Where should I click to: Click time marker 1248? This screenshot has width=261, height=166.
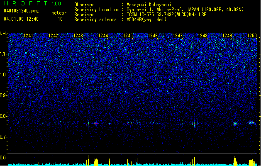(x=203, y=36)
